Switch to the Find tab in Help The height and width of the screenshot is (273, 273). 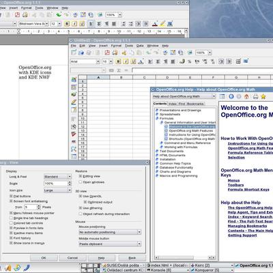(x=182, y=104)
